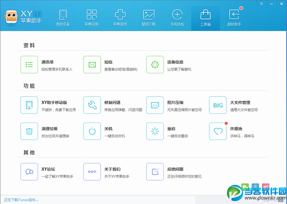Open the 关于我们 three-dots icon
287x204 pixels.
(92, 172)
